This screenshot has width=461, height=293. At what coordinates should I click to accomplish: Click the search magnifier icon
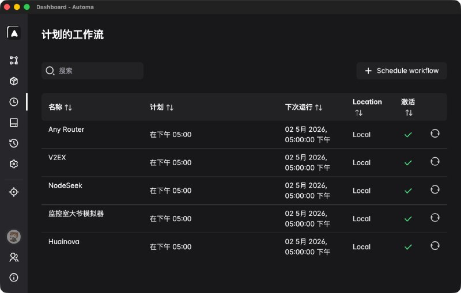pyautogui.click(x=50, y=71)
